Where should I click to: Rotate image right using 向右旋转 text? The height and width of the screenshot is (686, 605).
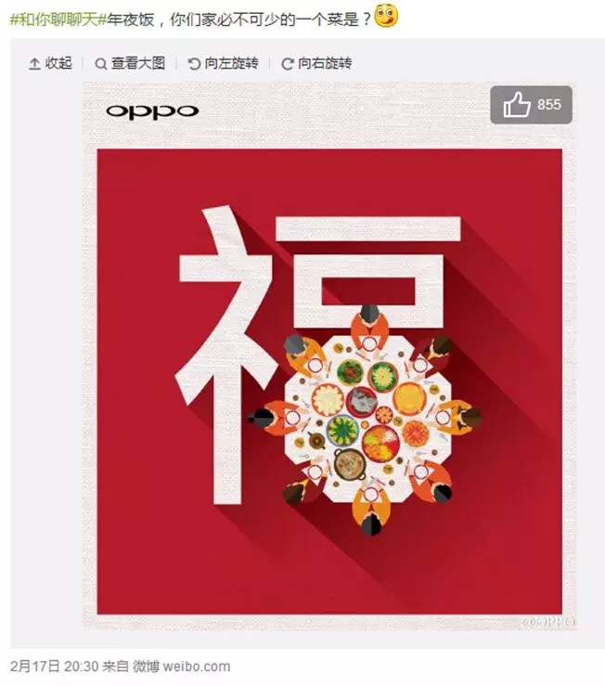point(325,63)
